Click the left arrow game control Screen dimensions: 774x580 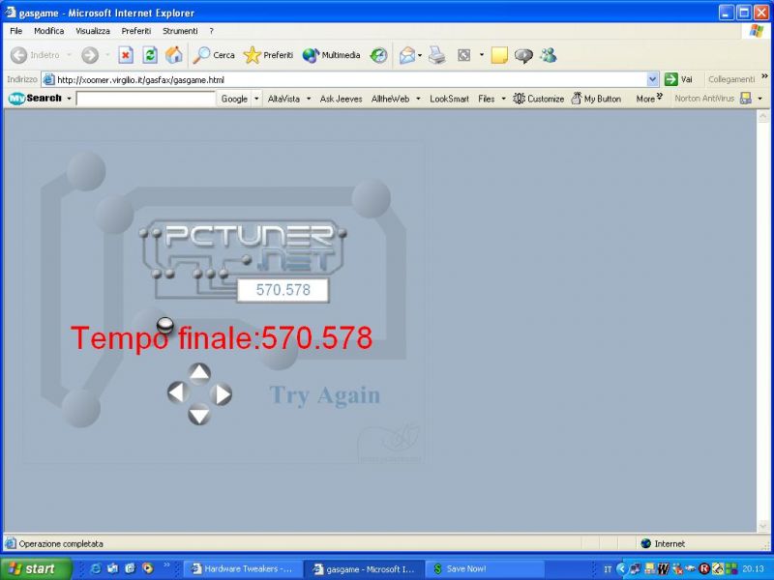coord(178,393)
